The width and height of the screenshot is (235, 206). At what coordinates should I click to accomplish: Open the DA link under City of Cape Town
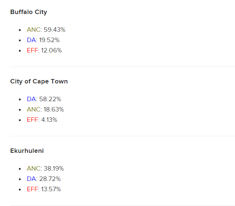(31, 99)
